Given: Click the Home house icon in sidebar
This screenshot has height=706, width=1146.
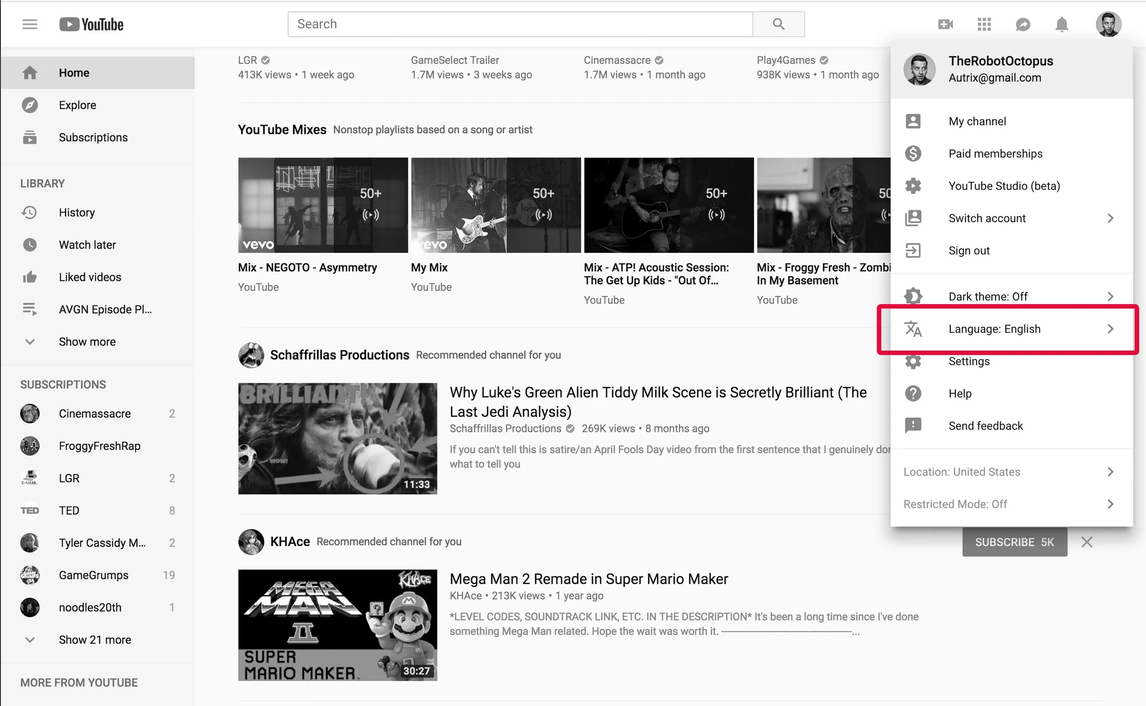Looking at the screenshot, I should 30,73.
